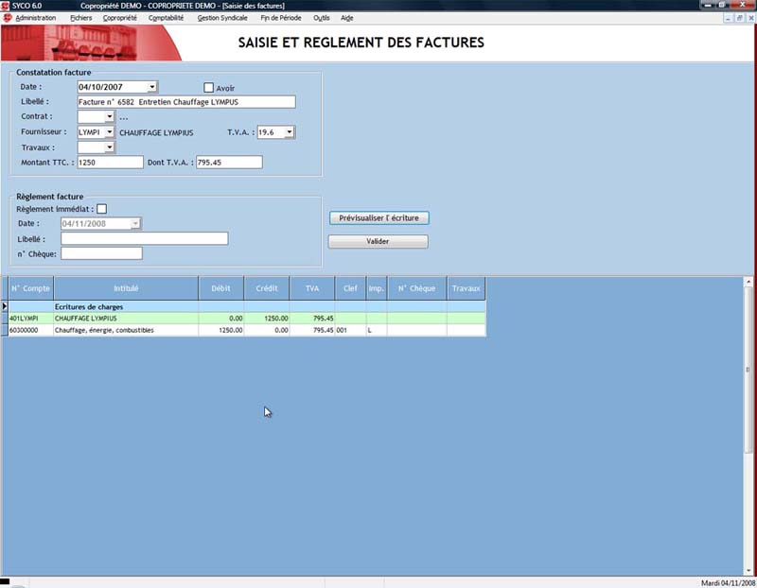Open the T.V.A. rate dropdown
Viewport: 757px width, 588px height.
coord(290,132)
